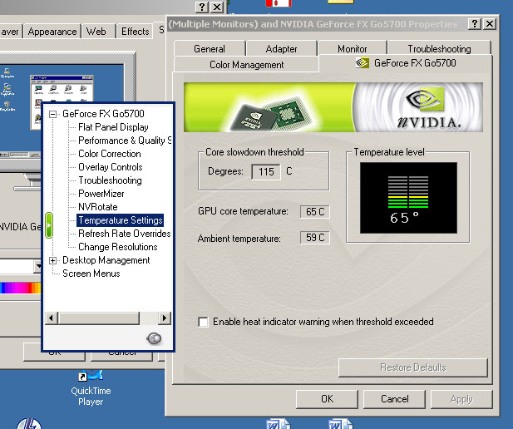Click the tree panel's left scroll arrow
The height and width of the screenshot is (429, 513).
[x=51, y=318]
